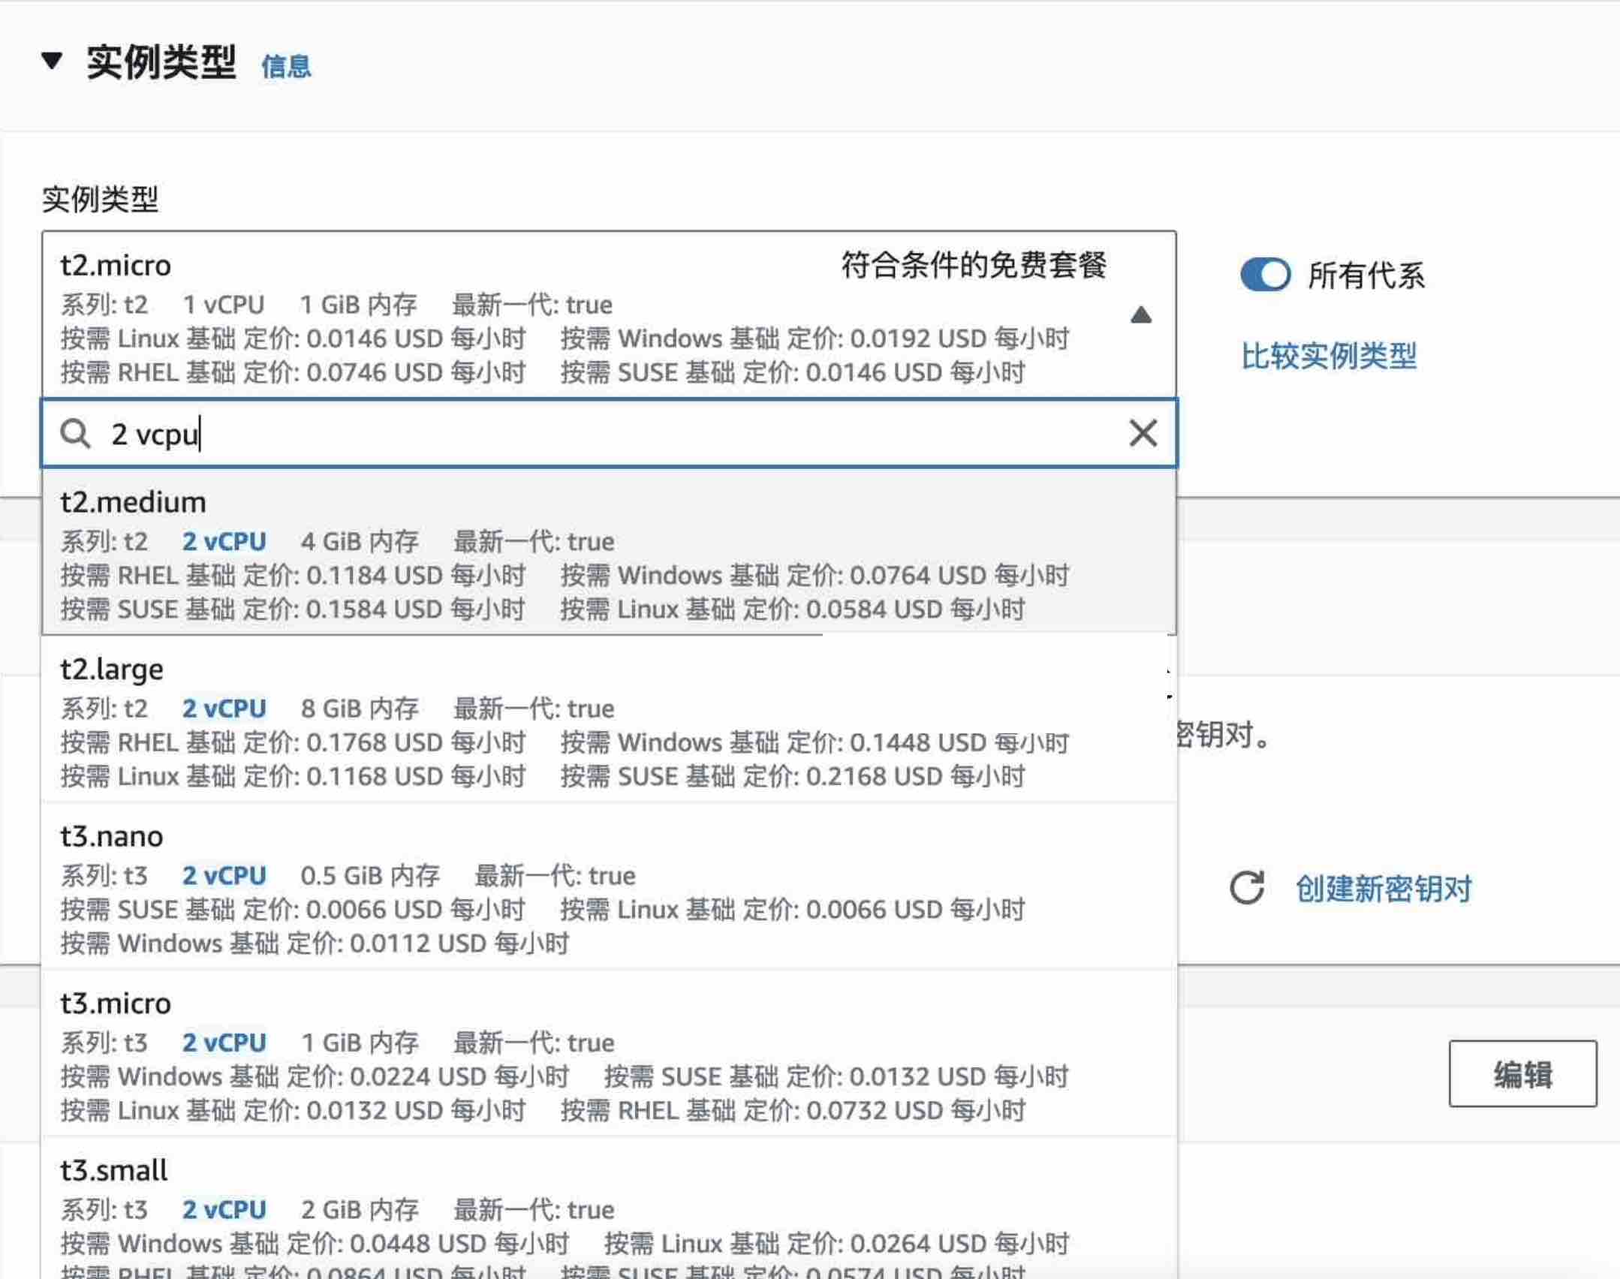Click '0.5 GiB 内存' in the t3.nano row

(370, 875)
